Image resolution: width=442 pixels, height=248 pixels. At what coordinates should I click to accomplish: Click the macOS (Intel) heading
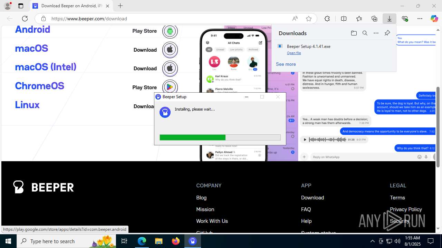pos(46,67)
